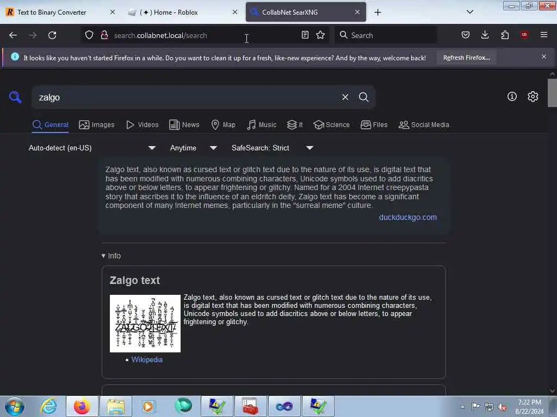Screen dimensions: 557x417
Task: Bookmark this page with the star icon
Action: (x=320, y=35)
